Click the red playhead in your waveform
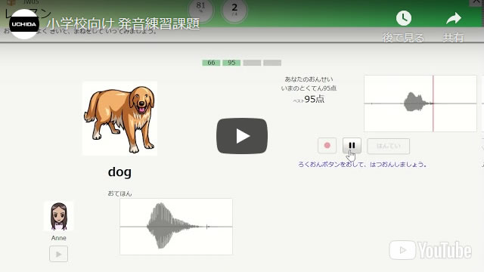This screenshot has height=272, width=484. 433,104
